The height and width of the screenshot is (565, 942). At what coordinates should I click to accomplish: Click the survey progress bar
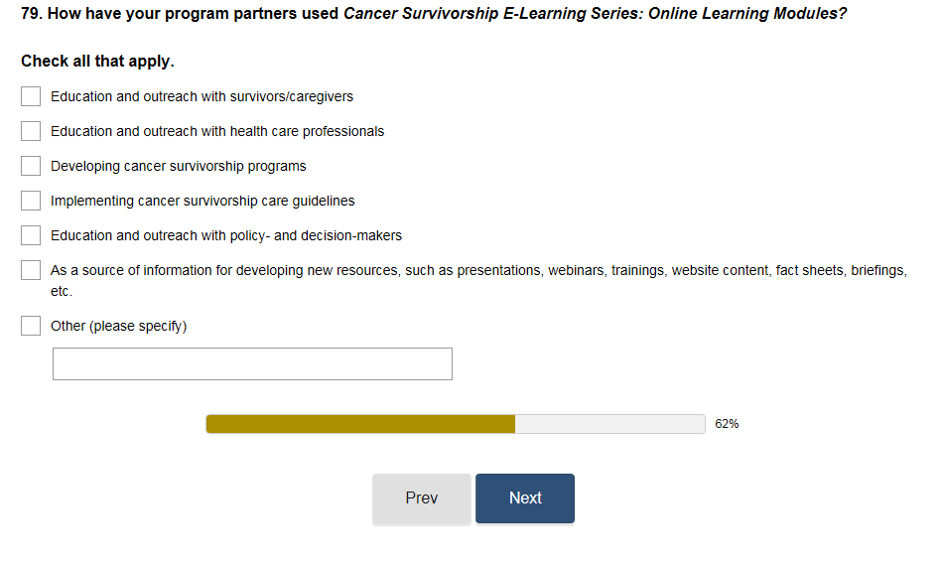tap(455, 424)
